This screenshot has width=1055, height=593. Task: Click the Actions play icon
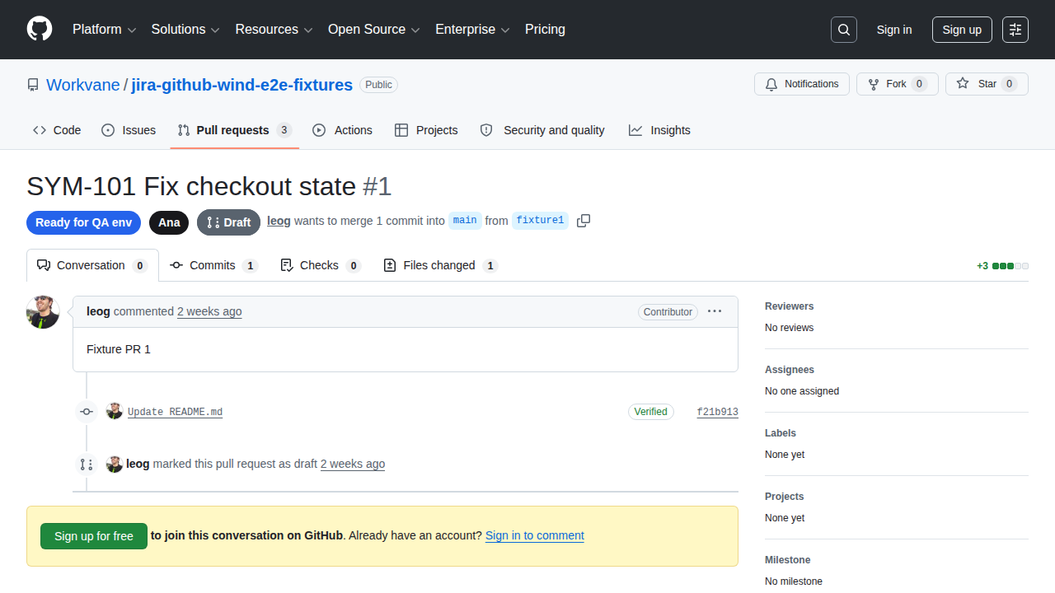(x=319, y=130)
